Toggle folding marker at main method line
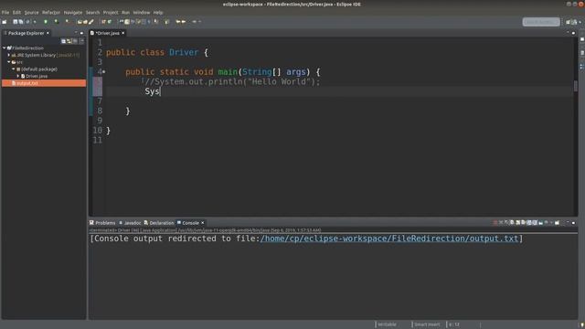This screenshot has height=329, width=585. click(x=104, y=71)
